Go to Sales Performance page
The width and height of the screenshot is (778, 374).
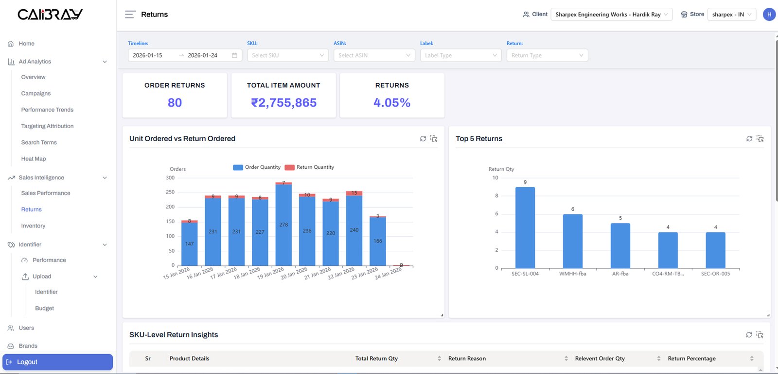coord(46,193)
